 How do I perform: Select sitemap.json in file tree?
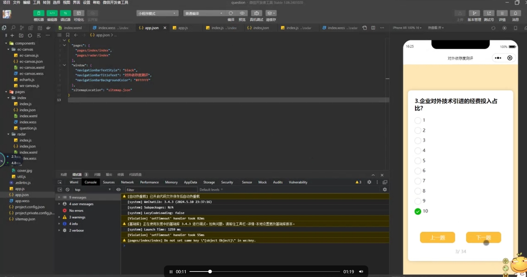coord(25,219)
